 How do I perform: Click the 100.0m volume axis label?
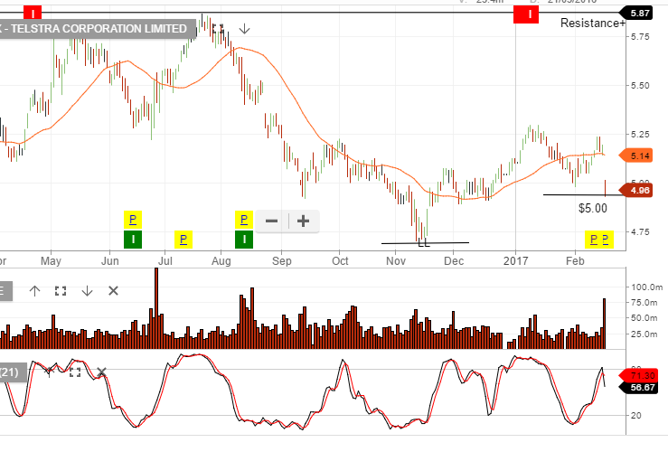646,287
